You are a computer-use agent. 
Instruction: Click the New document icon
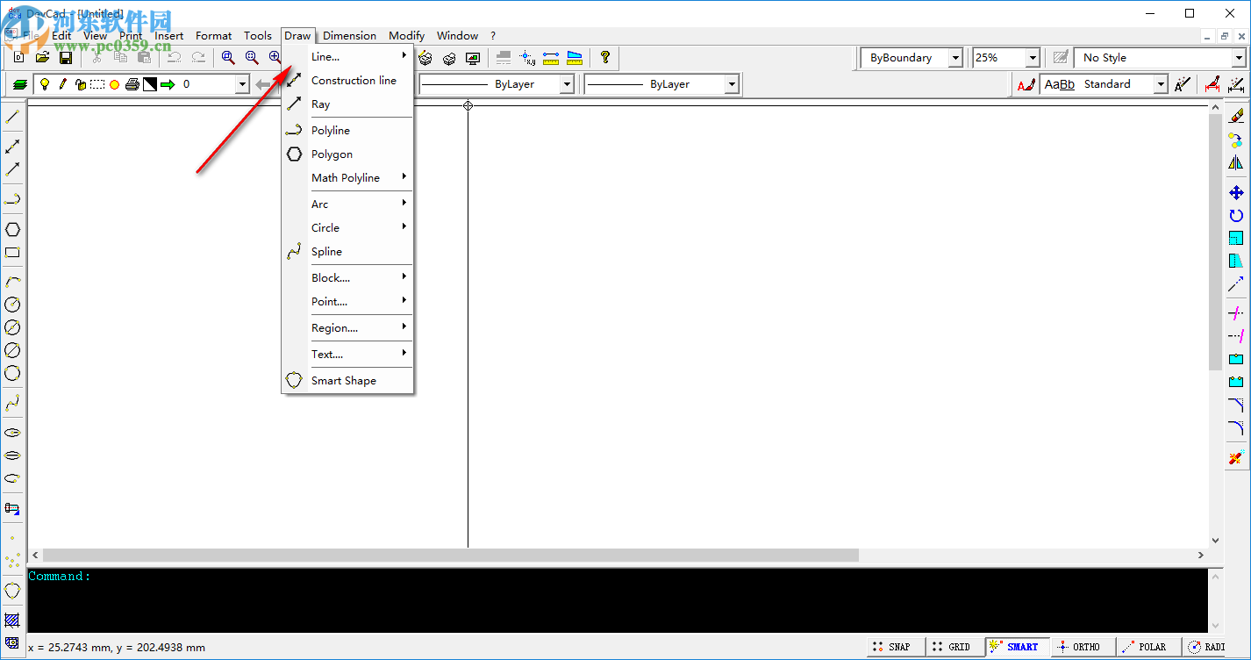coord(19,58)
